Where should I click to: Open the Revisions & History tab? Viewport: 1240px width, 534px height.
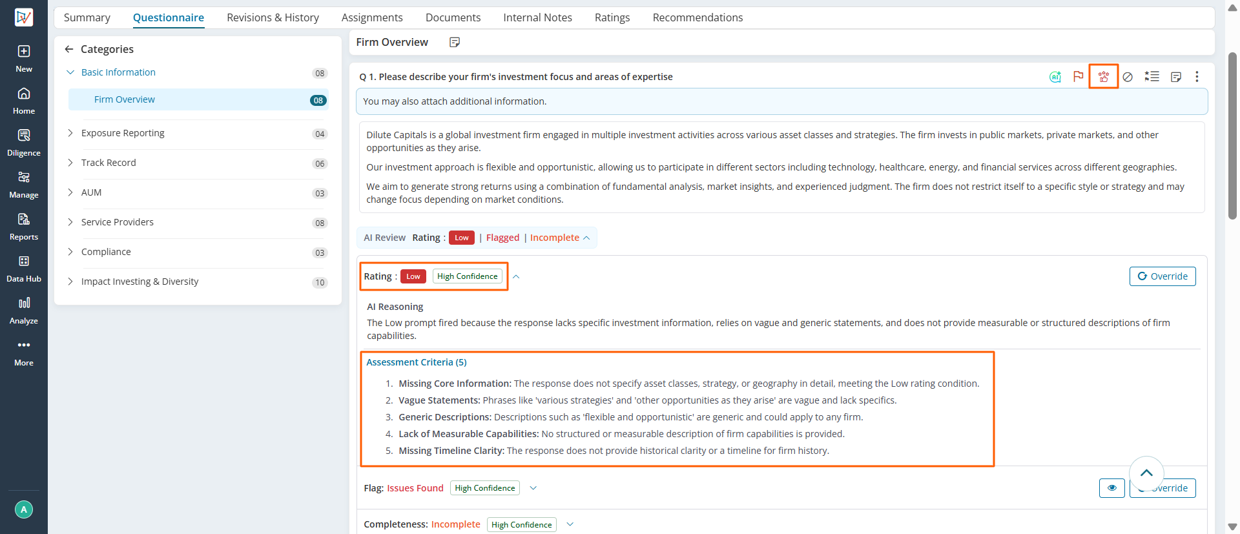tap(273, 17)
